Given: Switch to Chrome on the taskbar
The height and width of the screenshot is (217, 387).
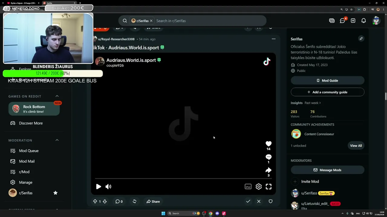Looking at the screenshot, I should click(x=210, y=213).
